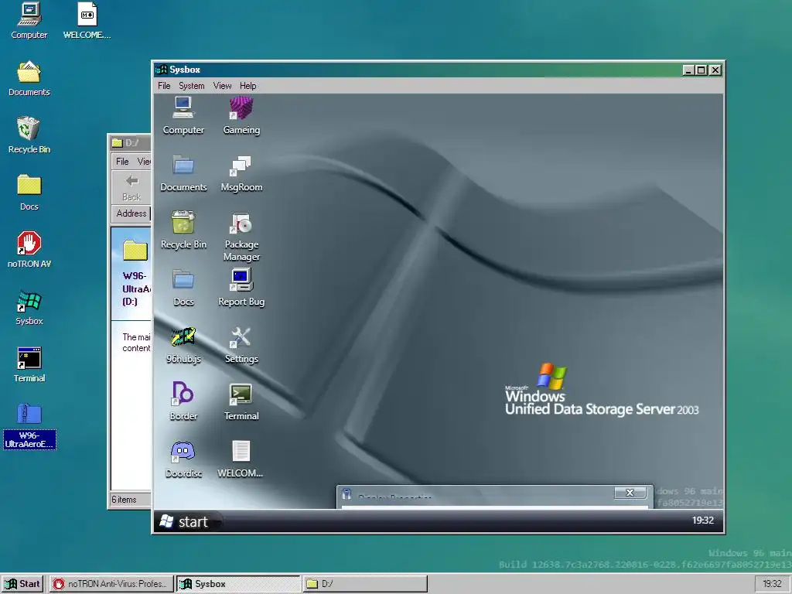Open the Gameing icon in Sysbox
Image resolution: width=792 pixels, height=594 pixels.
pyautogui.click(x=241, y=116)
